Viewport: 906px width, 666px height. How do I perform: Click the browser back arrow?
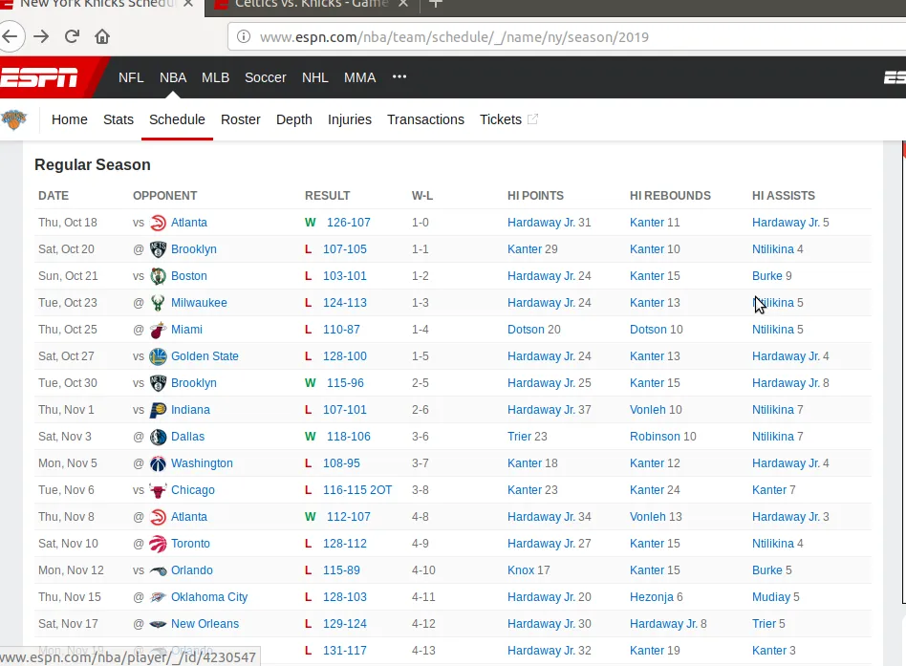[11, 37]
